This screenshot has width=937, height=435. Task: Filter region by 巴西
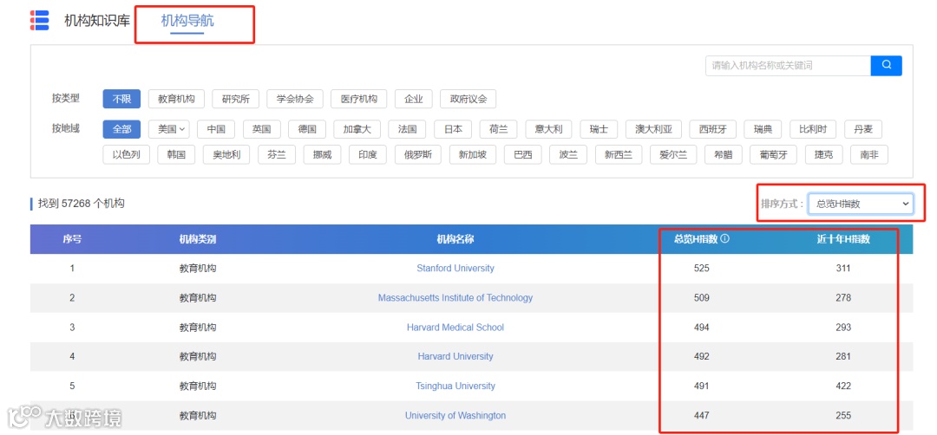click(523, 154)
